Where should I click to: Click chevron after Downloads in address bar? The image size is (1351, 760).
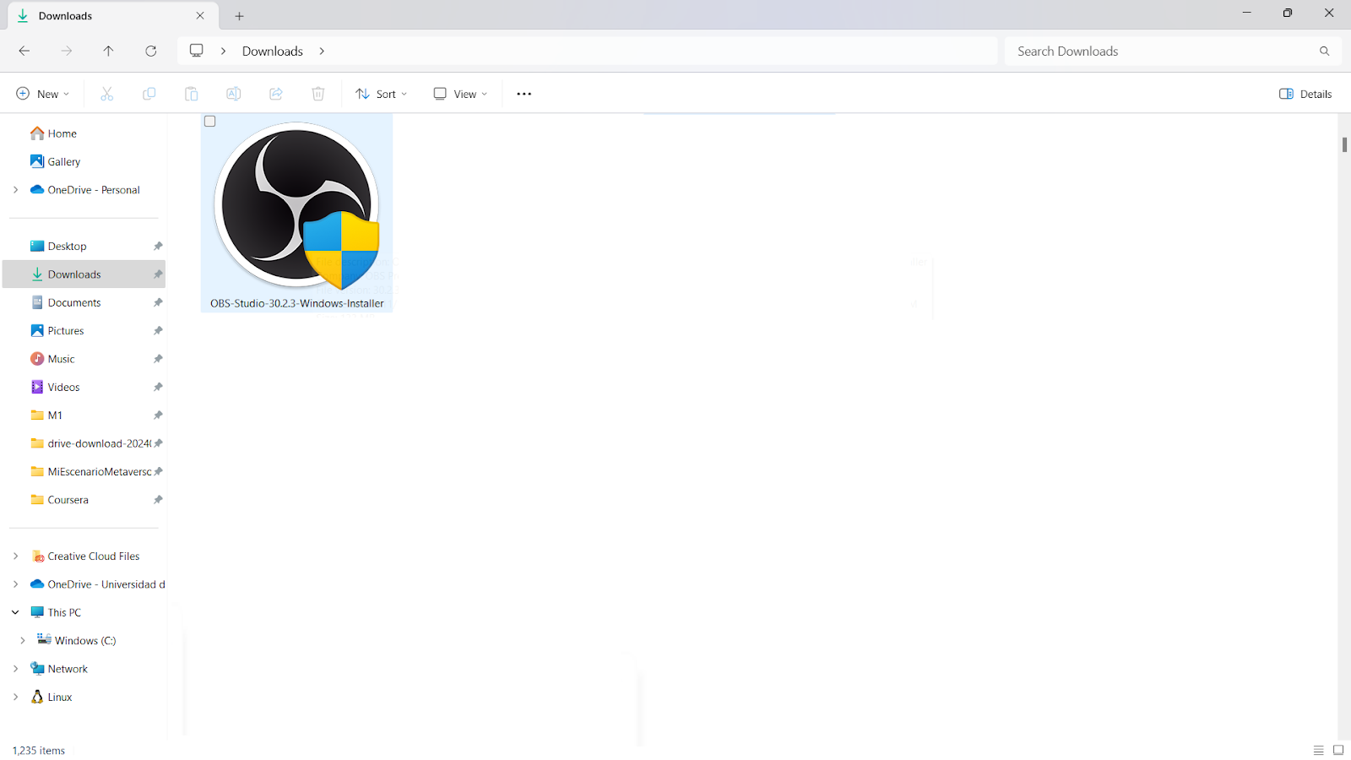point(322,51)
